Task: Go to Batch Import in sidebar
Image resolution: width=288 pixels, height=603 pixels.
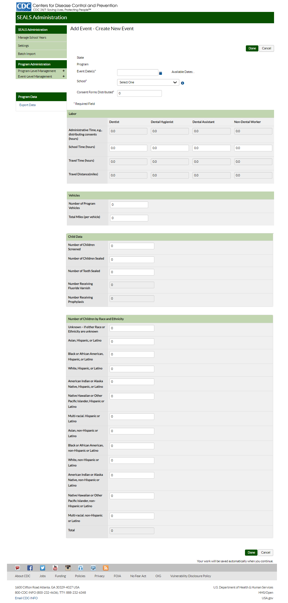Action: pos(27,54)
